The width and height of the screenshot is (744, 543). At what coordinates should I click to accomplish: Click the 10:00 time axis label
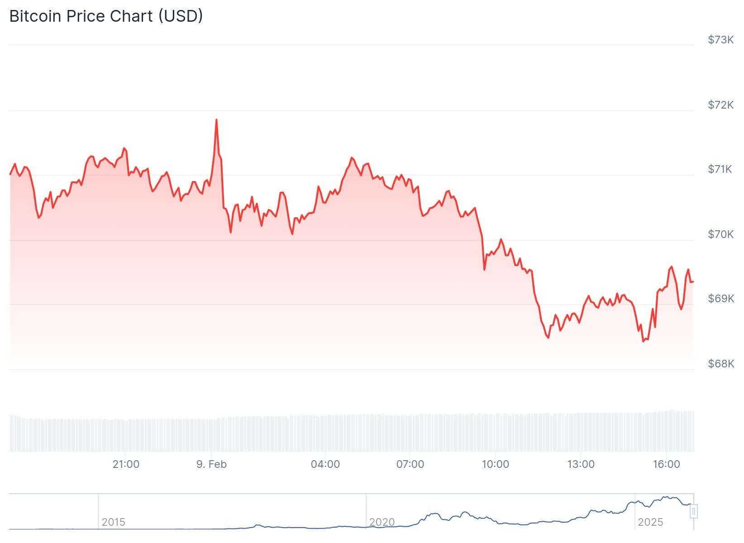pos(495,464)
